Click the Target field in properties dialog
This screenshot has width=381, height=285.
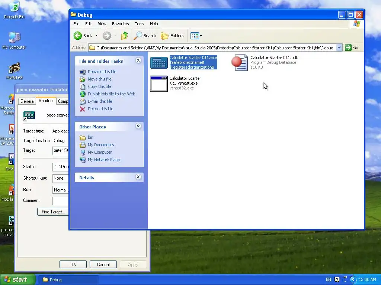[x=61, y=151]
